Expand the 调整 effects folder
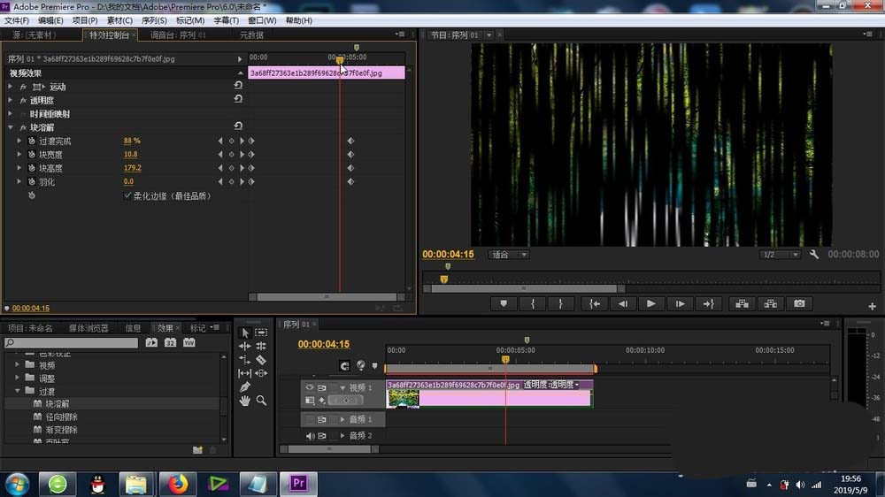Image resolution: width=885 pixels, height=497 pixels. [x=18, y=378]
